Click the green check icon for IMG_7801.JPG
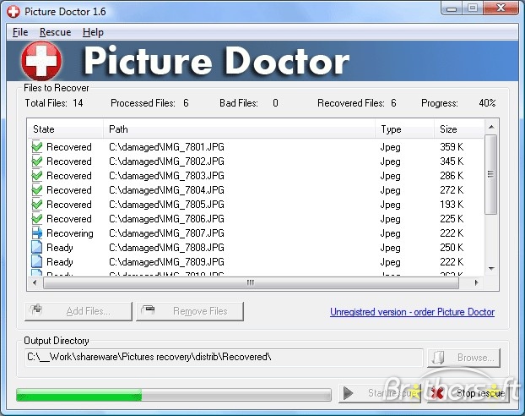 [x=37, y=147]
